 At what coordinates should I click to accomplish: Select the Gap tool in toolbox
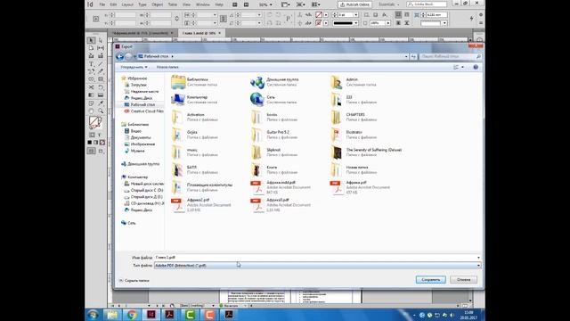tap(101, 48)
